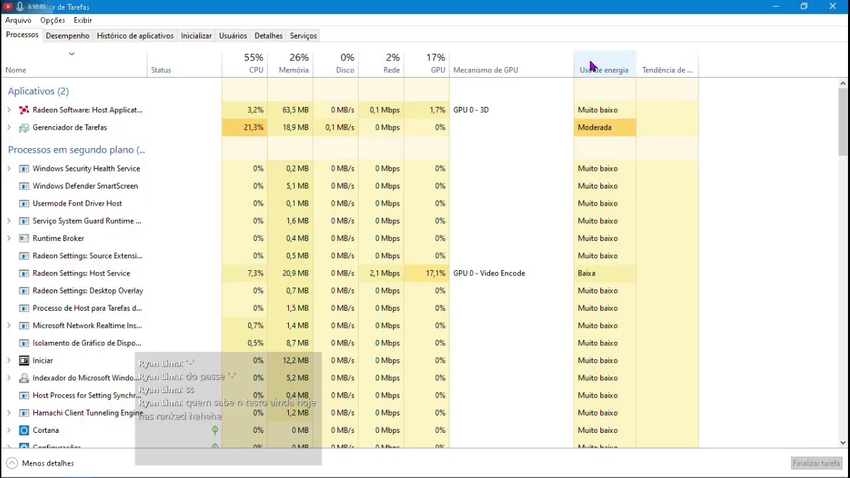Select the Hamachi Client Tunneling Engine icon
The height and width of the screenshot is (478, 850).
pyautogui.click(x=24, y=413)
